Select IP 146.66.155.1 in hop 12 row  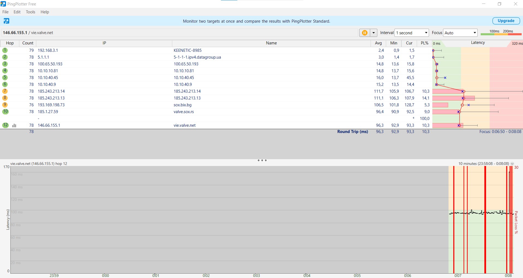49,125
